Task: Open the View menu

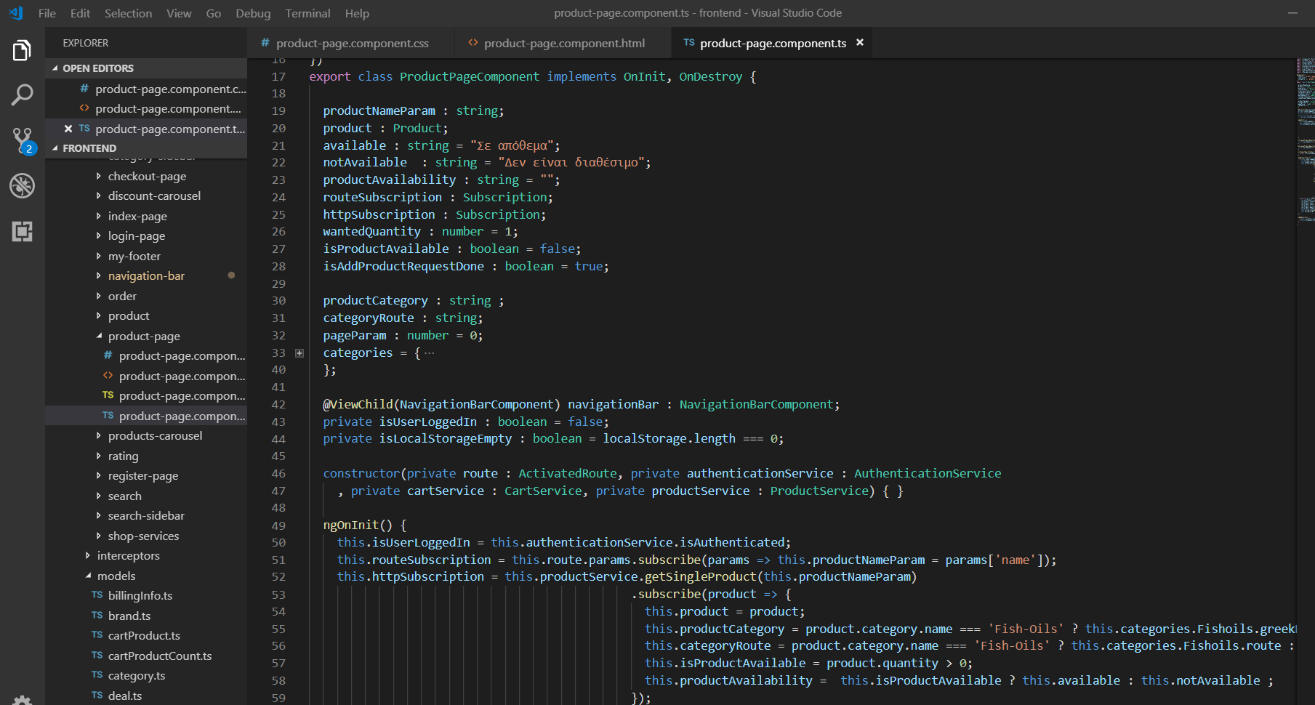Action: point(179,13)
